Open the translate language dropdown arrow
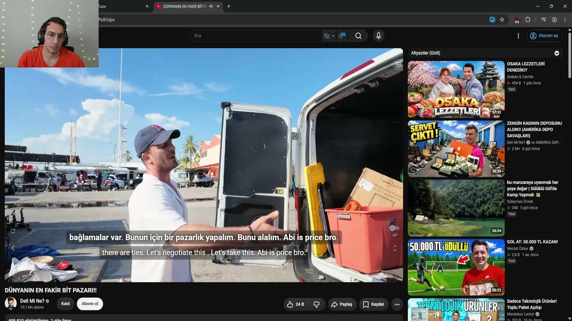Viewport: 572px width, 321px height. click(333, 36)
